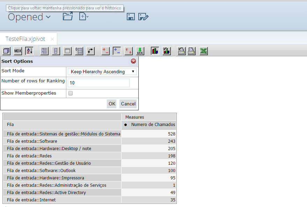Toggle drill position mode with blue plus icon
The height and width of the screenshot is (207, 307).
117,51
